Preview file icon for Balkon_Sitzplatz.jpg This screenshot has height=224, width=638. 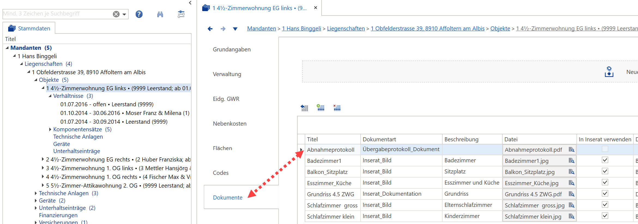pyautogui.click(x=572, y=172)
